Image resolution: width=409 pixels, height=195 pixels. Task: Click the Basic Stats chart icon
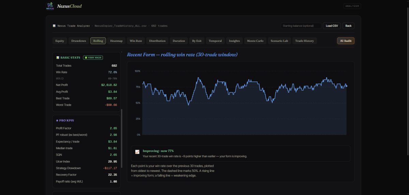[58, 58]
